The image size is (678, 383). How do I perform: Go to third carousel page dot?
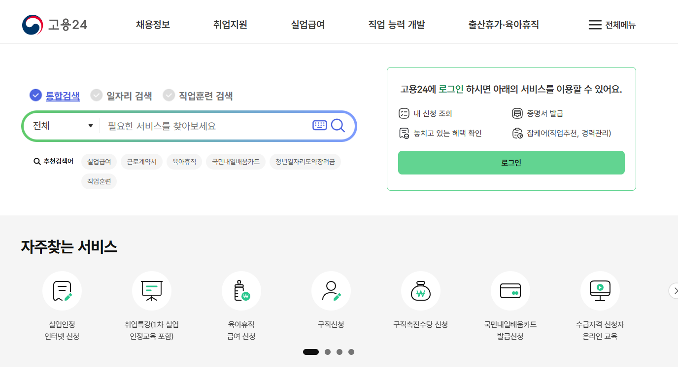339,352
